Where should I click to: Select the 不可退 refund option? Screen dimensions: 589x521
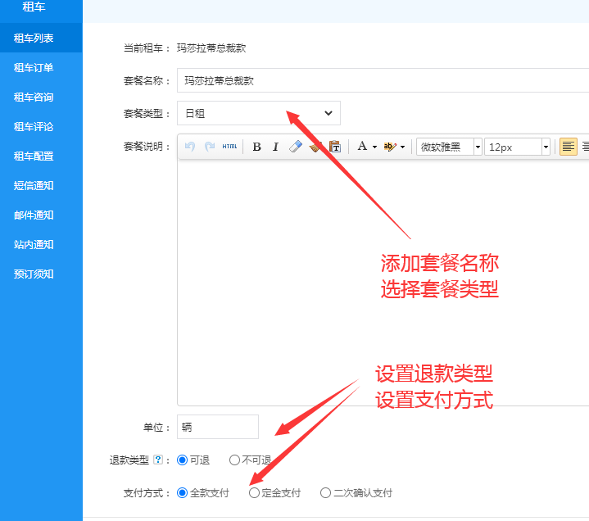(x=234, y=460)
